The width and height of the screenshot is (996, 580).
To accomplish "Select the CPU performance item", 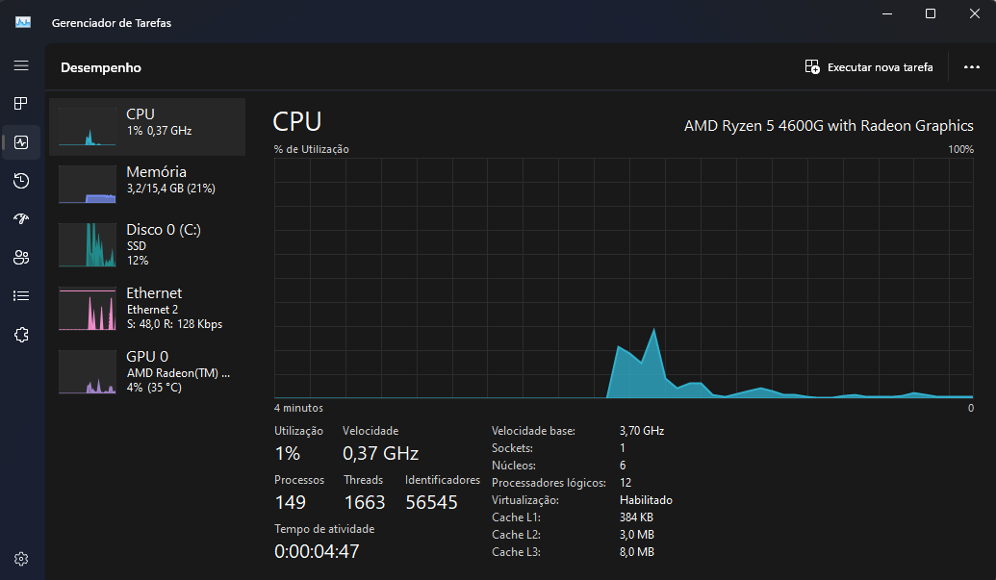I will click(147, 127).
